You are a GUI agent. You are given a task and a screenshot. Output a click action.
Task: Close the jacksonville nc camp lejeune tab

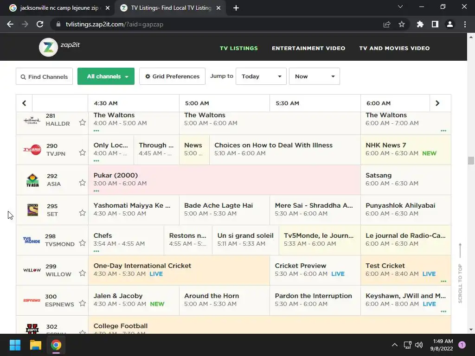coord(108,8)
